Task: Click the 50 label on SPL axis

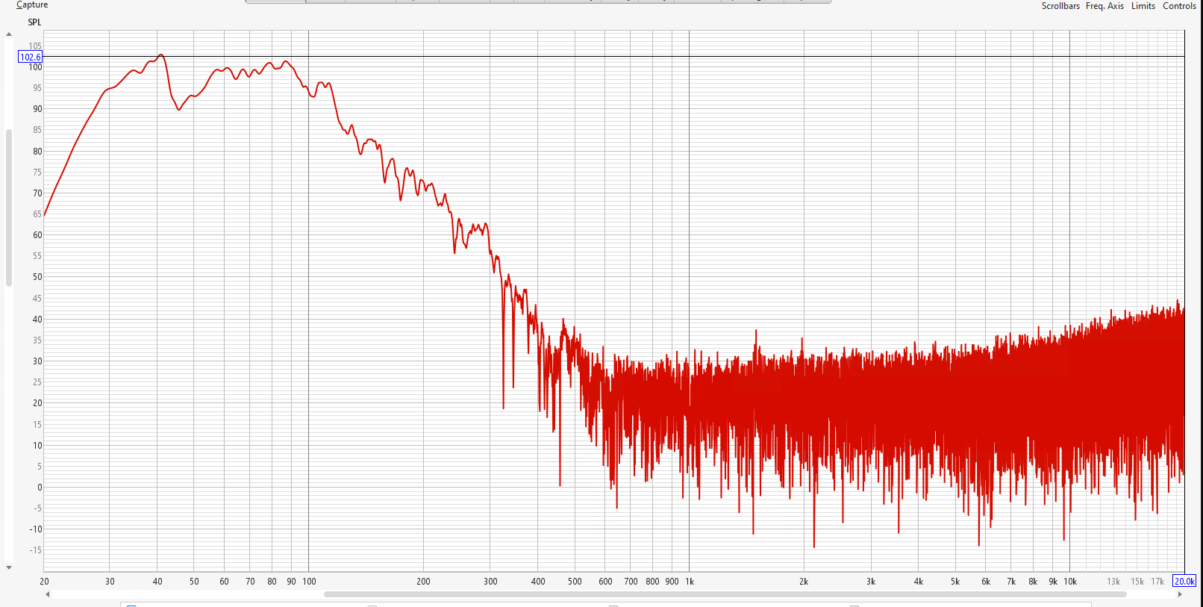Action: pyautogui.click(x=37, y=277)
